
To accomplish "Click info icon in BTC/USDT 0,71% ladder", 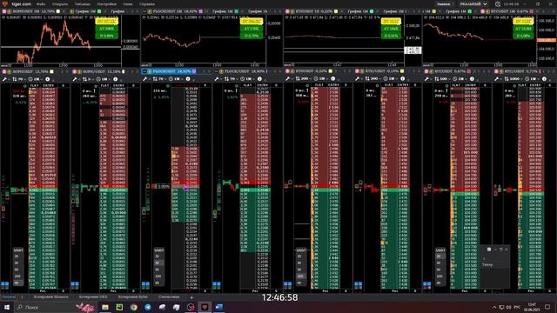I will [x=544, y=79].
